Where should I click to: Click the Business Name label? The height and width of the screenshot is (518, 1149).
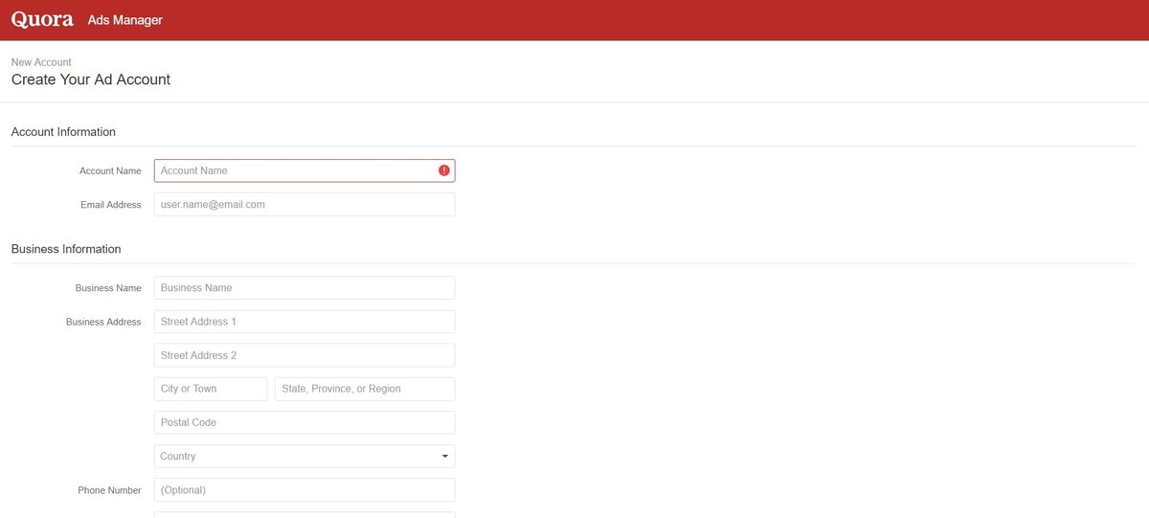pyautogui.click(x=108, y=287)
